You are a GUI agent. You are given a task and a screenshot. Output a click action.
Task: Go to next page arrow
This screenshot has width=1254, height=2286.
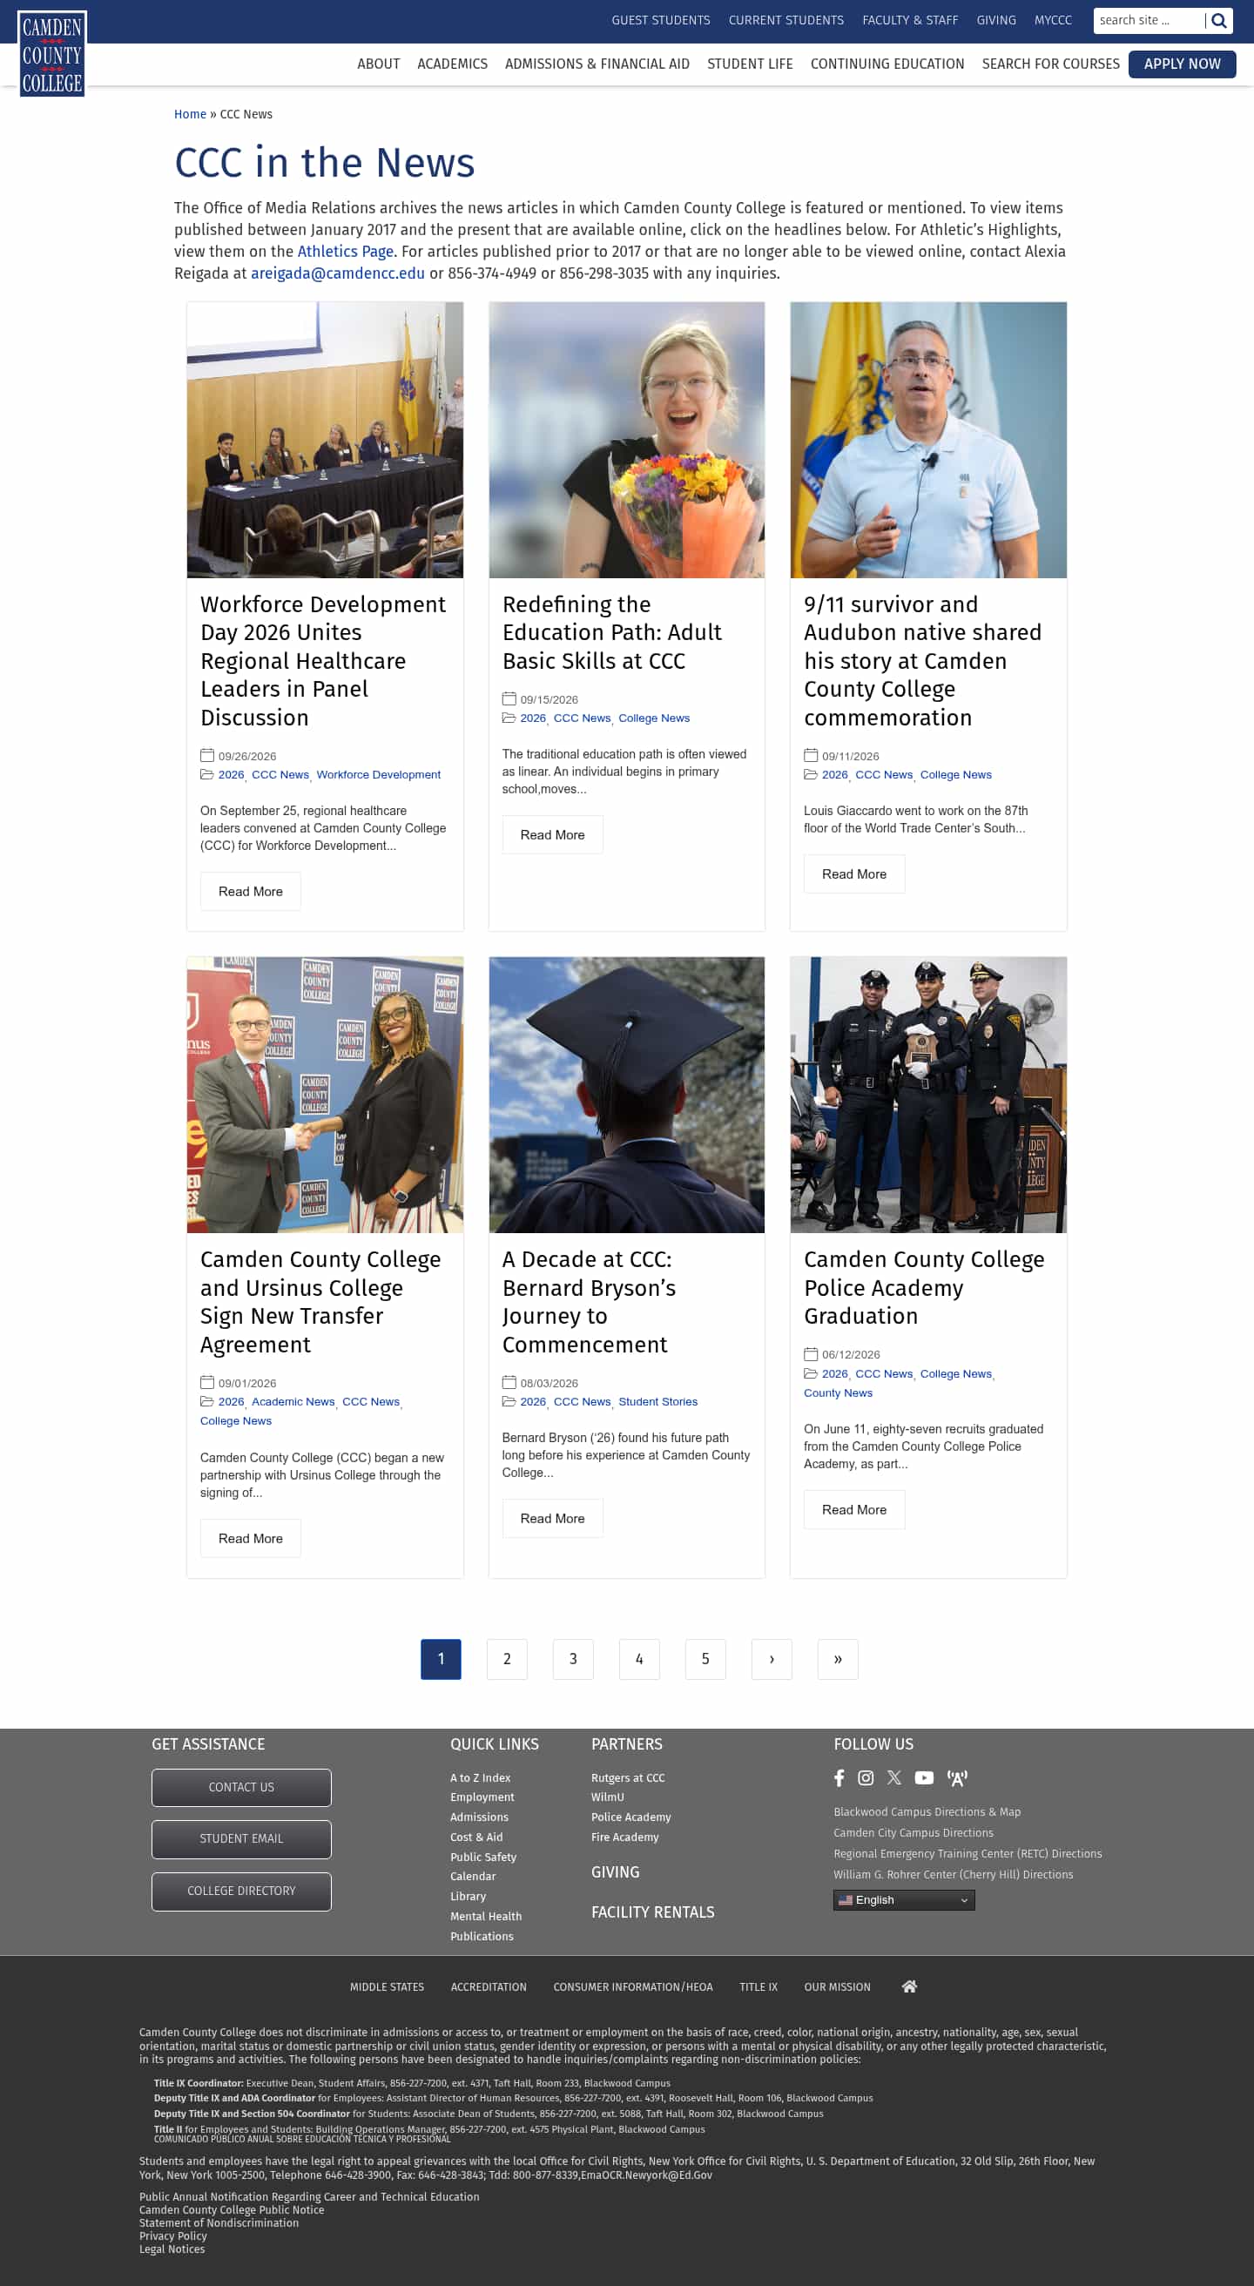(x=772, y=1659)
